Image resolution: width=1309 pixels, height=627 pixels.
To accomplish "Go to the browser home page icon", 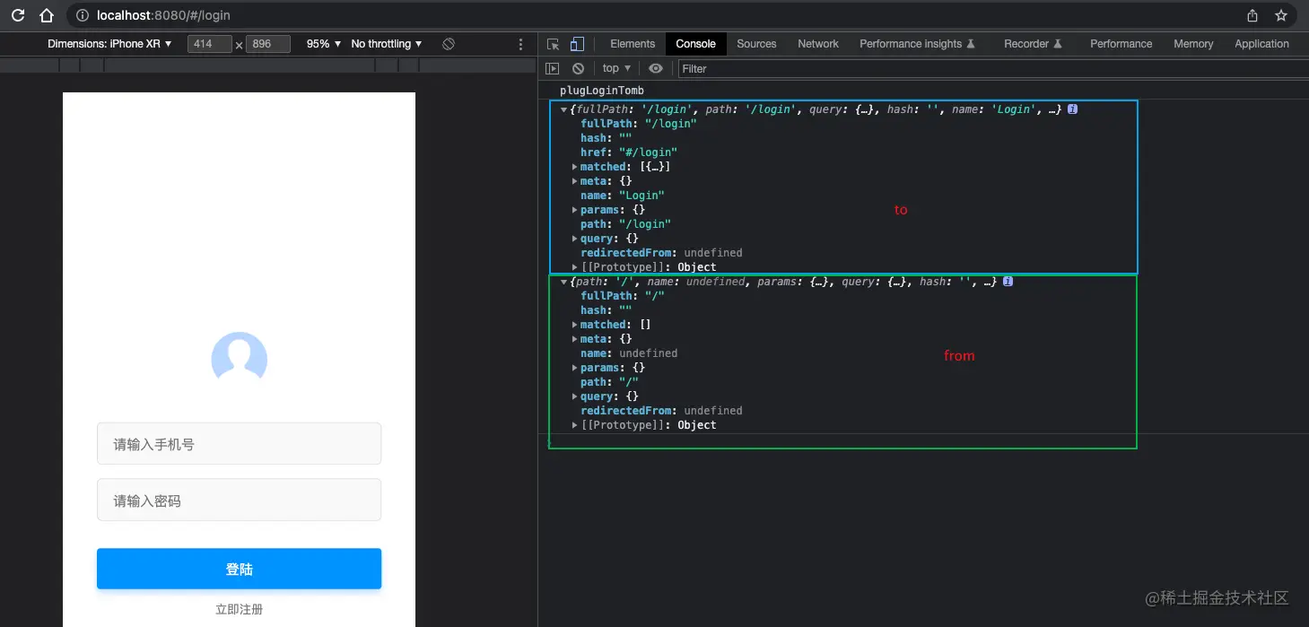I will 47,15.
